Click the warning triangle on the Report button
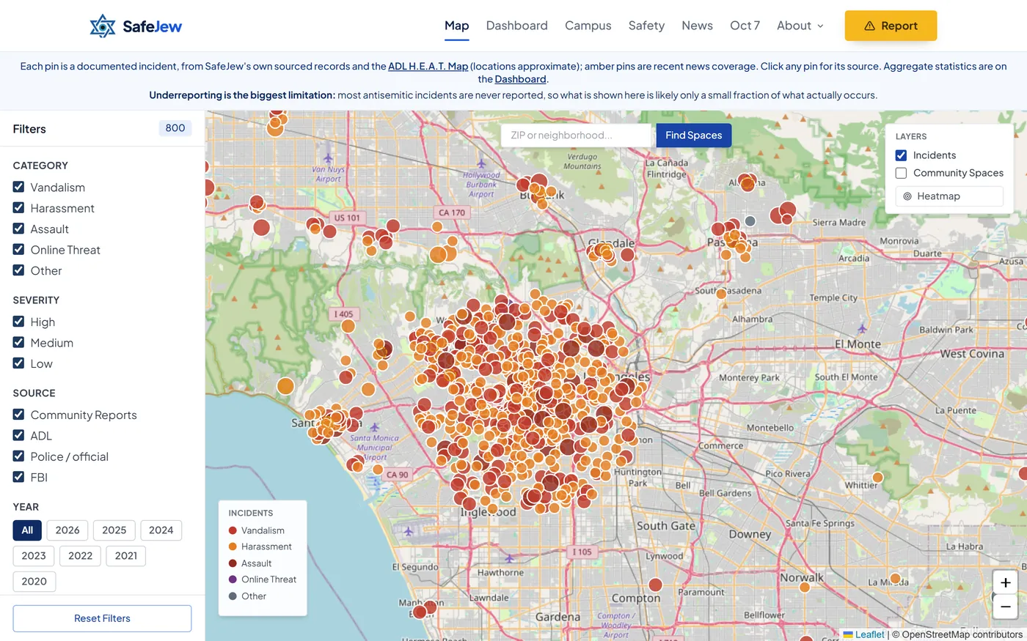The height and width of the screenshot is (641, 1027). click(x=869, y=26)
